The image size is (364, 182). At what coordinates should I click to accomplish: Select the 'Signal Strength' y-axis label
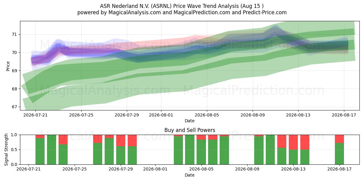(7, 150)
